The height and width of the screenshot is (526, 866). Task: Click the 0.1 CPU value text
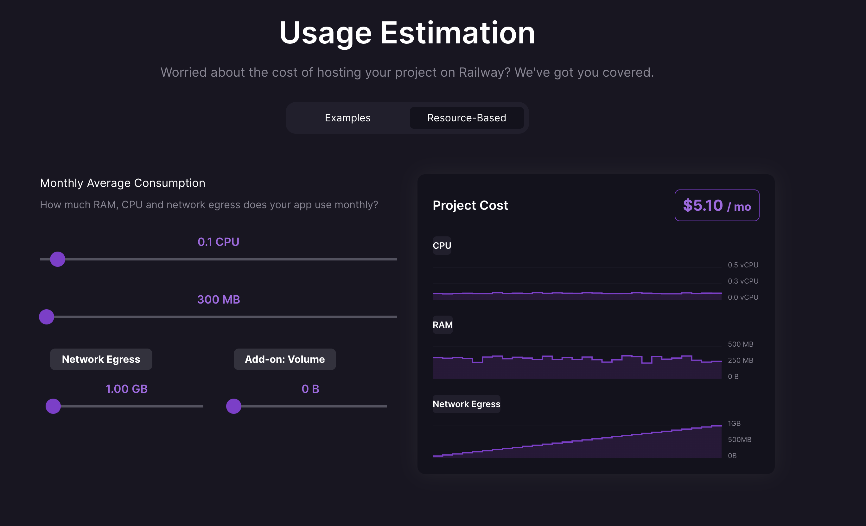pos(218,242)
